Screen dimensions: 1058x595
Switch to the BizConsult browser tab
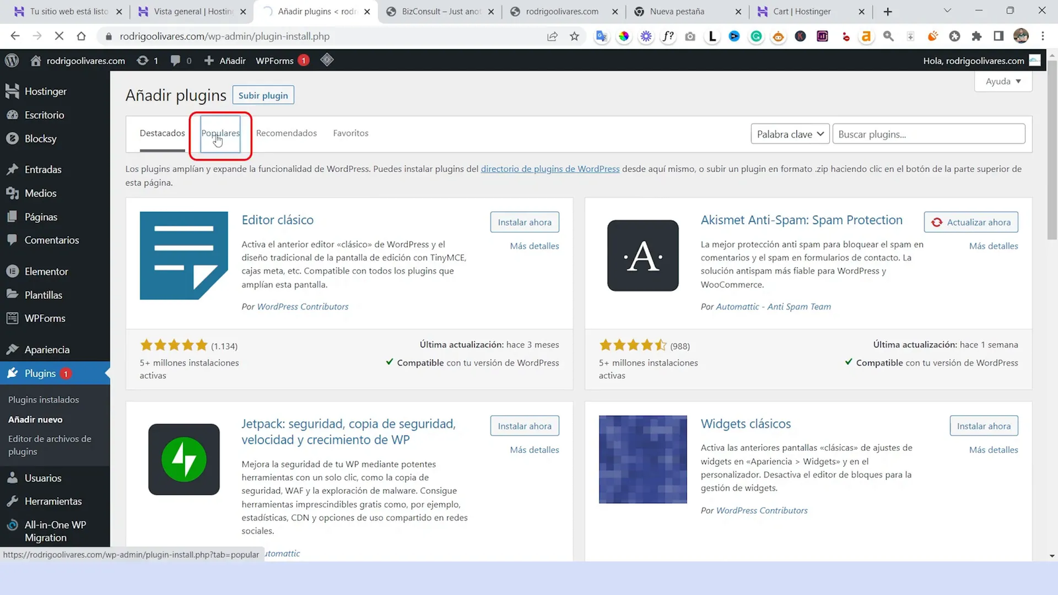click(x=436, y=11)
